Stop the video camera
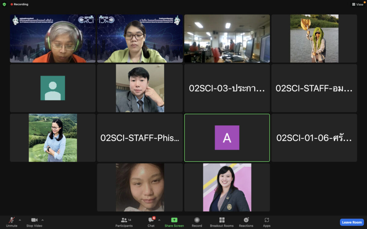This screenshot has width=367, height=229. coord(34,222)
